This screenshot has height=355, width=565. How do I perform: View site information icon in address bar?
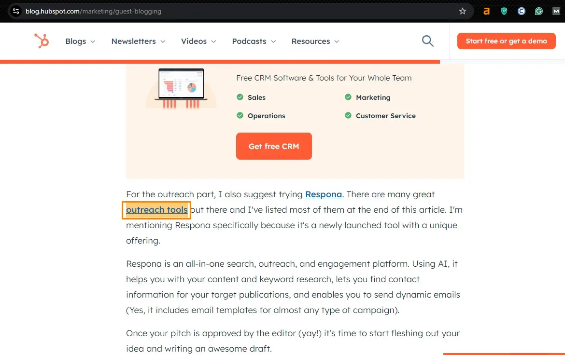tap(15, 11)
